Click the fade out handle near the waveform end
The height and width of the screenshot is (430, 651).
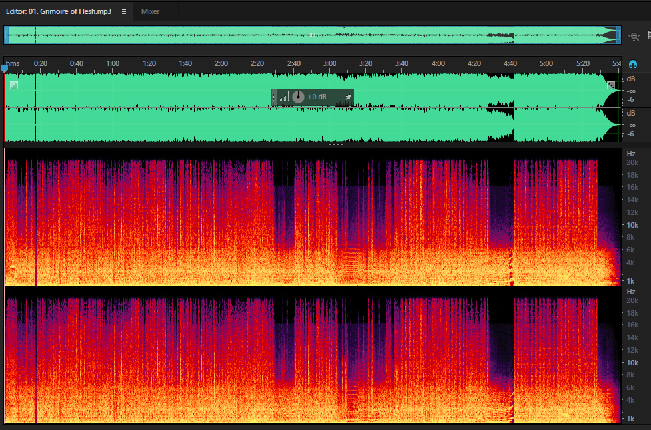point(611,85)
